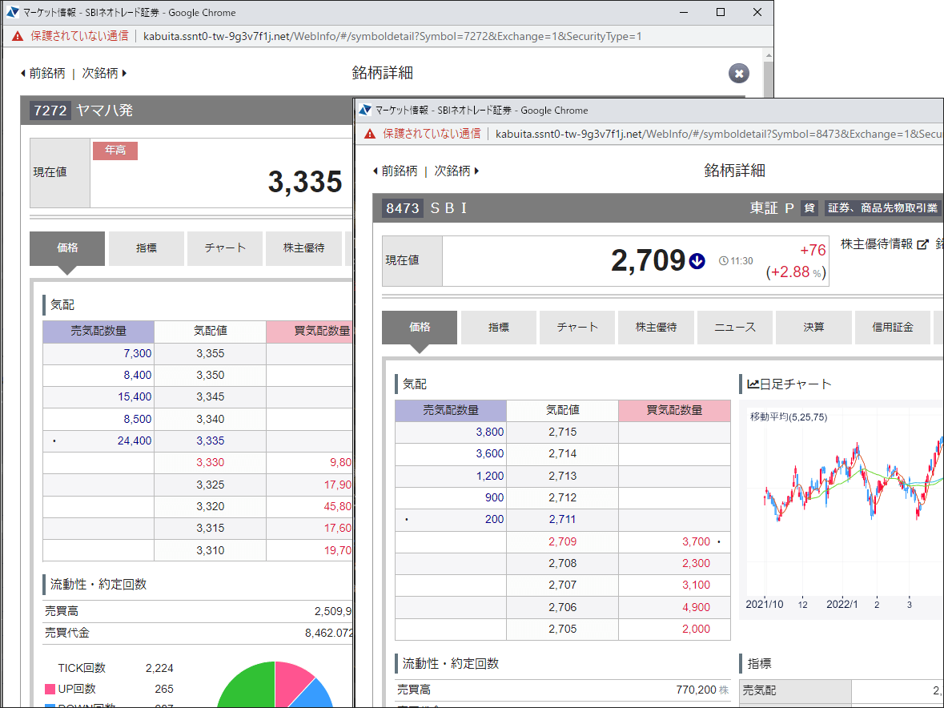This screenshot has height=708, width=944.
Task: Click quote price 3,310
Action: point(210,550)
